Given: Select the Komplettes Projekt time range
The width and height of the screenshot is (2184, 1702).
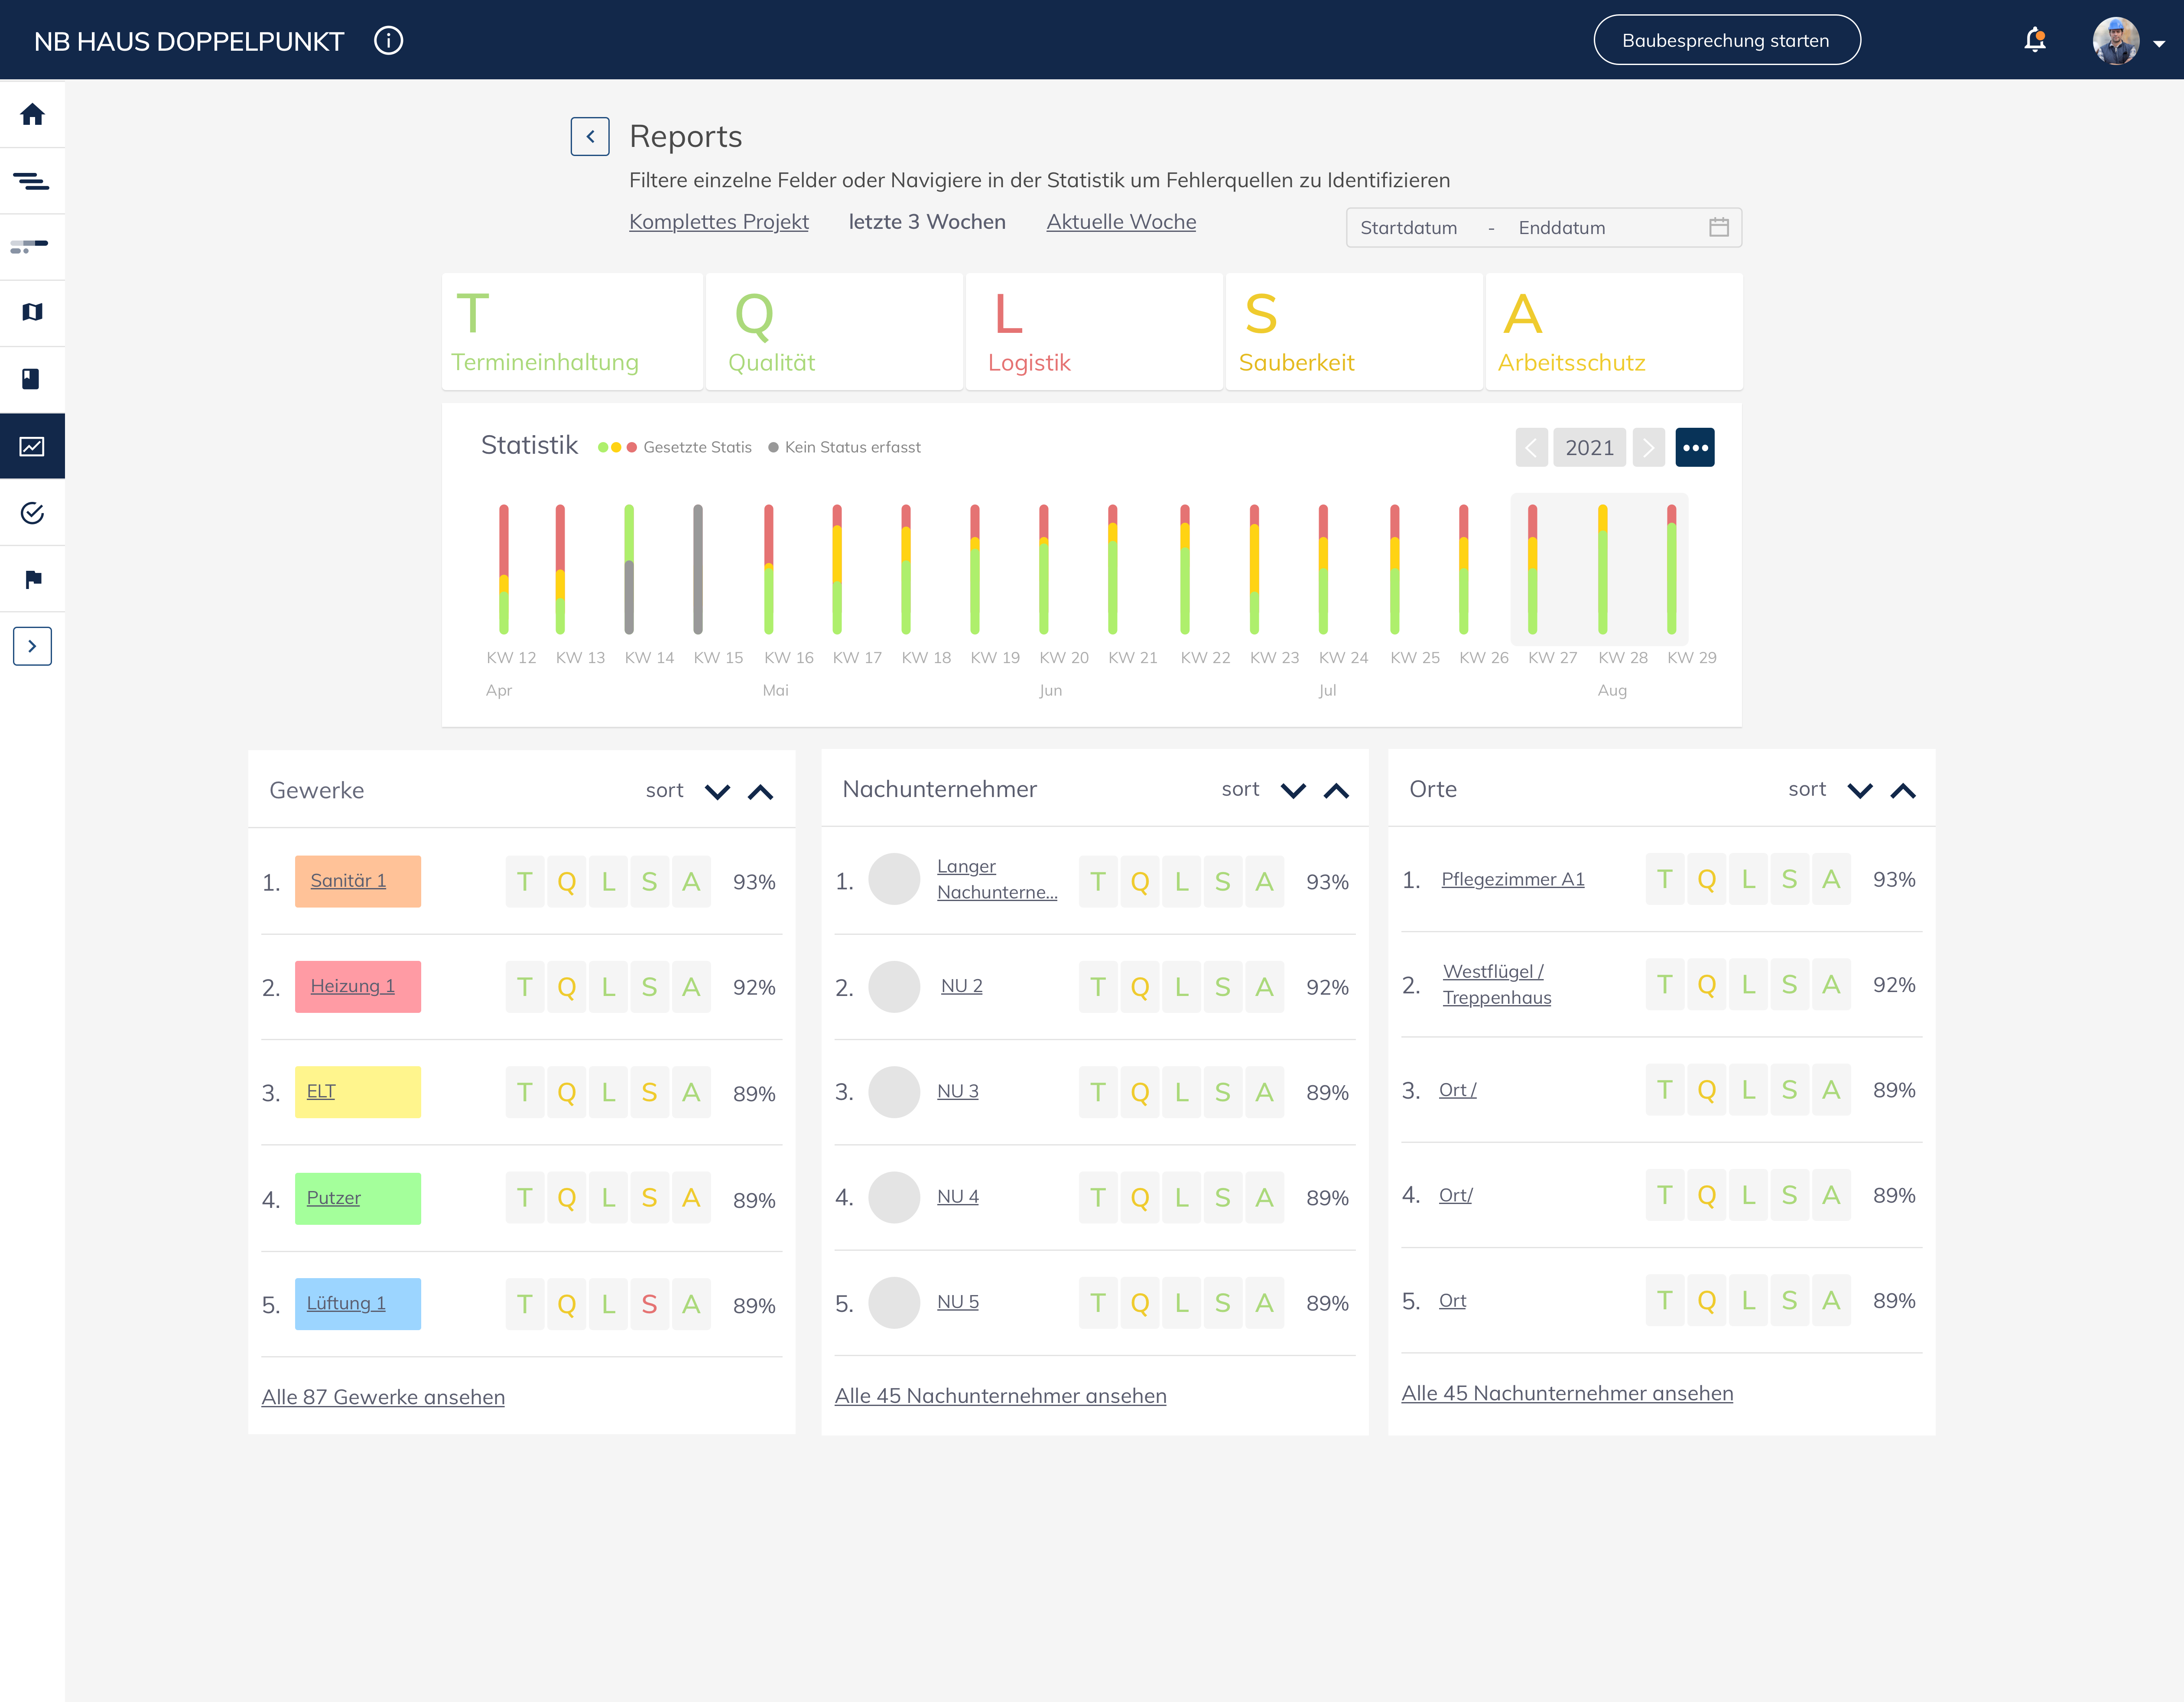Looking at the screenshot, I should pyautogui.click(x=719, y=222).
